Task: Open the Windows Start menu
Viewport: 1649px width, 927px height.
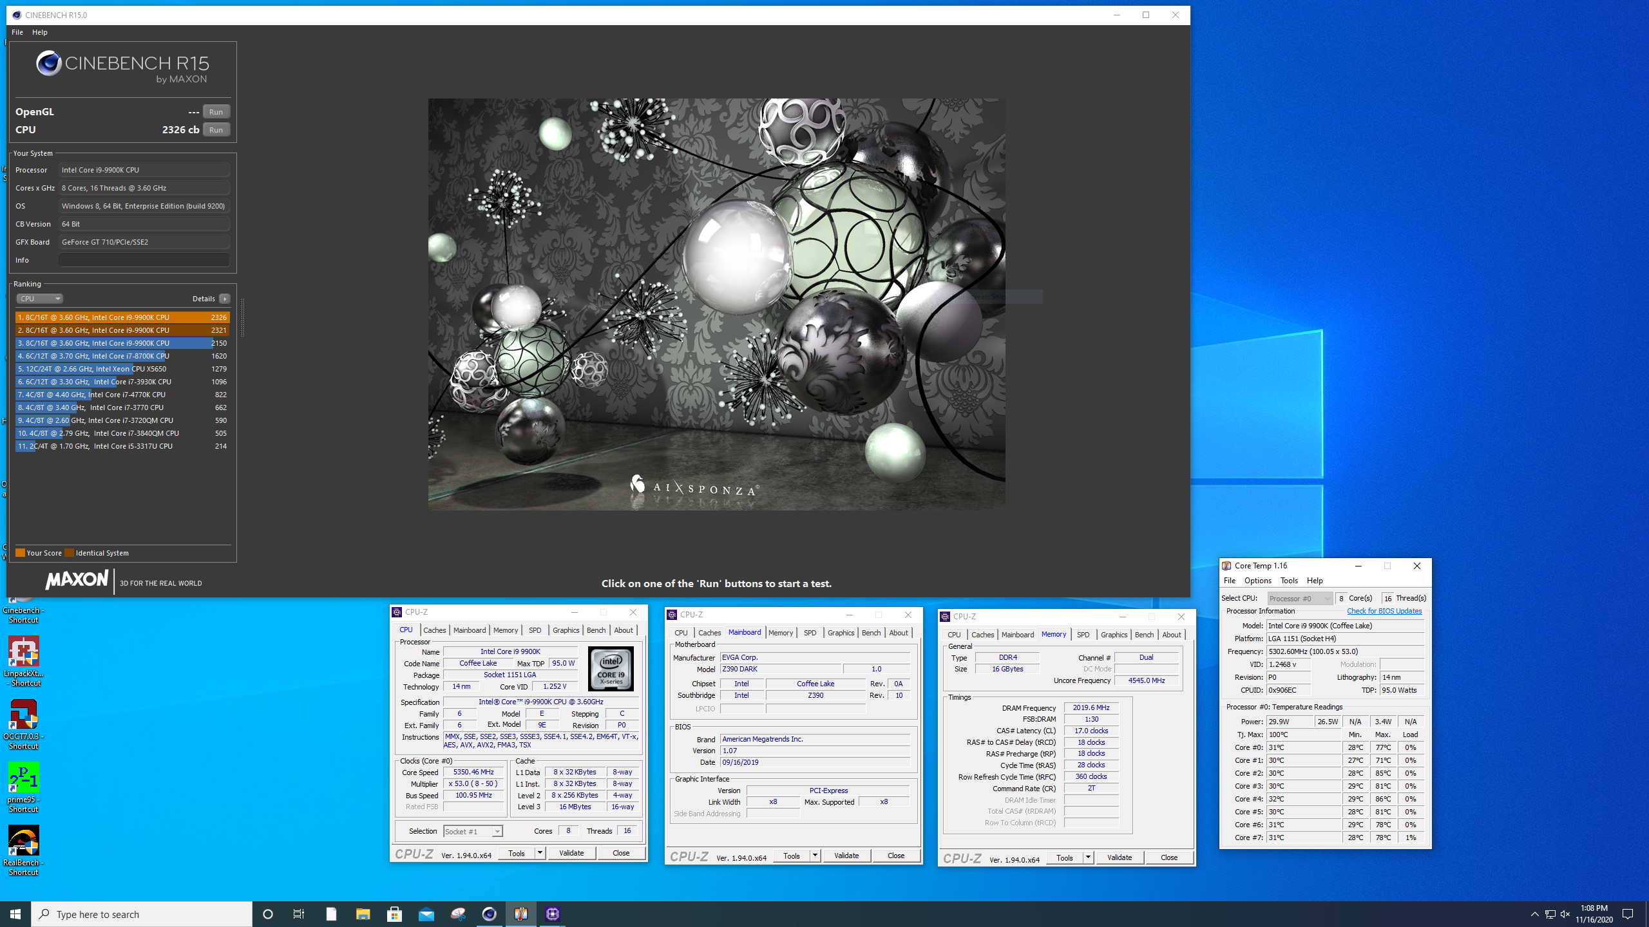Action: coord(15,914)
